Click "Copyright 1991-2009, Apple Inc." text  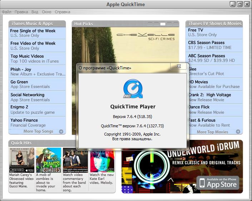tap(132, 134)
